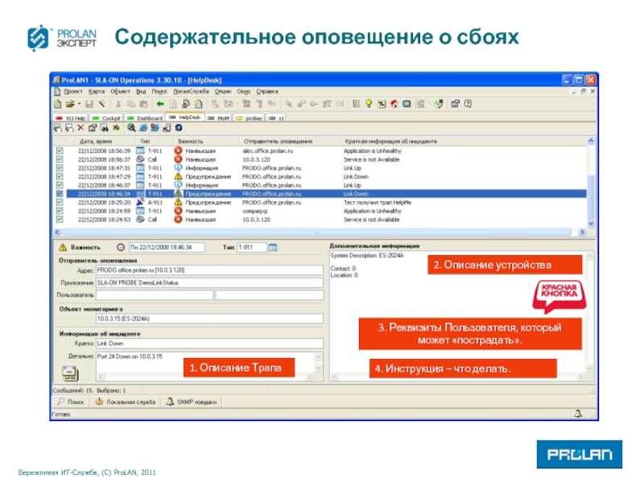Open the Тип T-911 picker button
This screenshot has height=483, width=644.
[272, 247]
